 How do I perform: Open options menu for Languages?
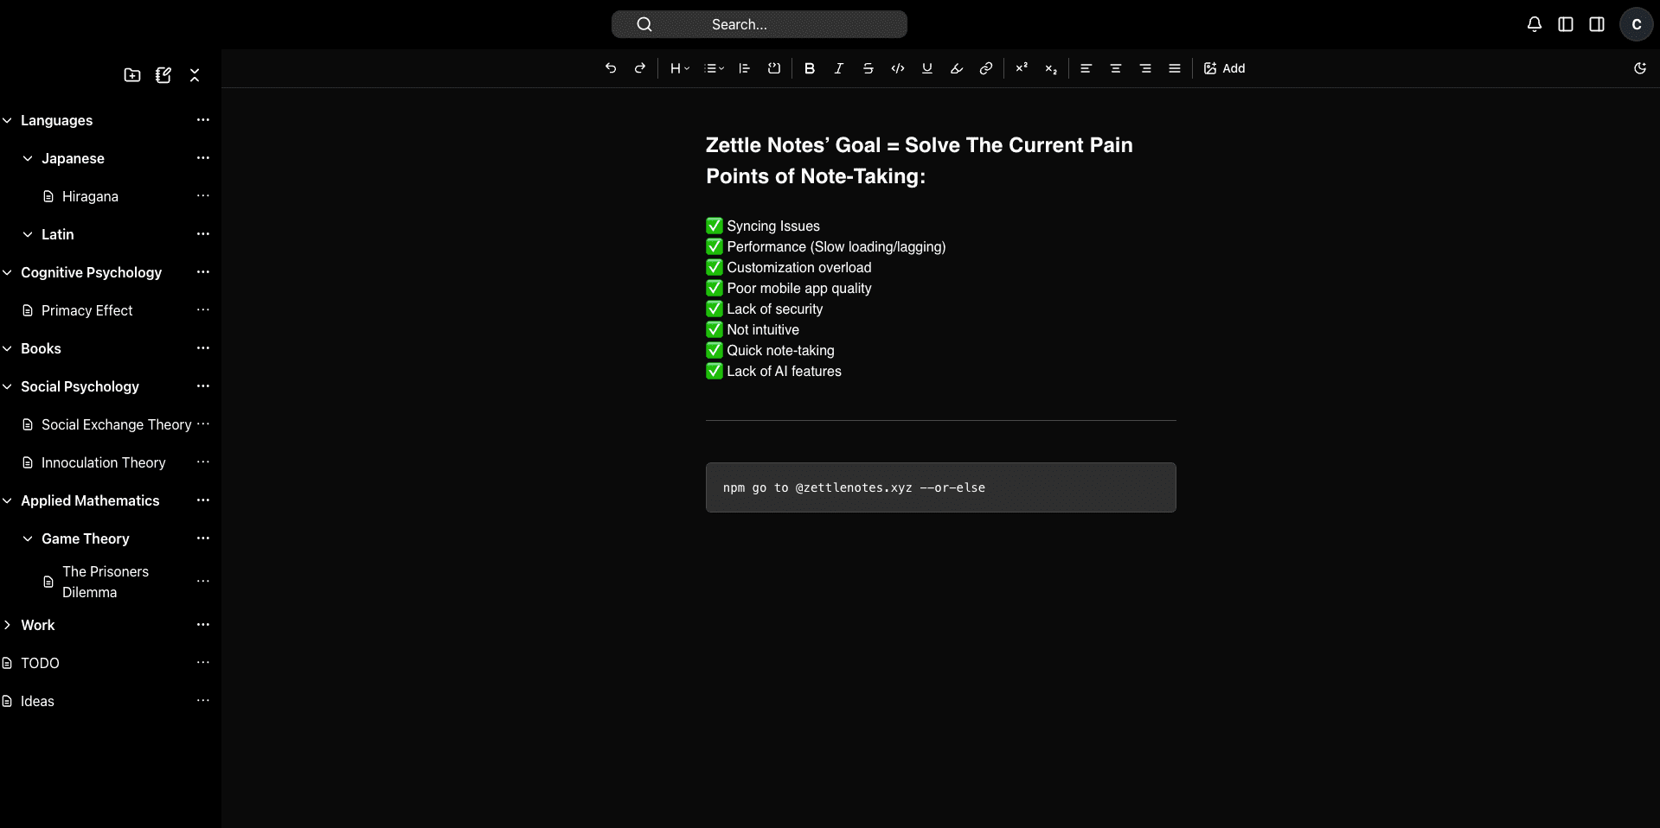[203, 120]
